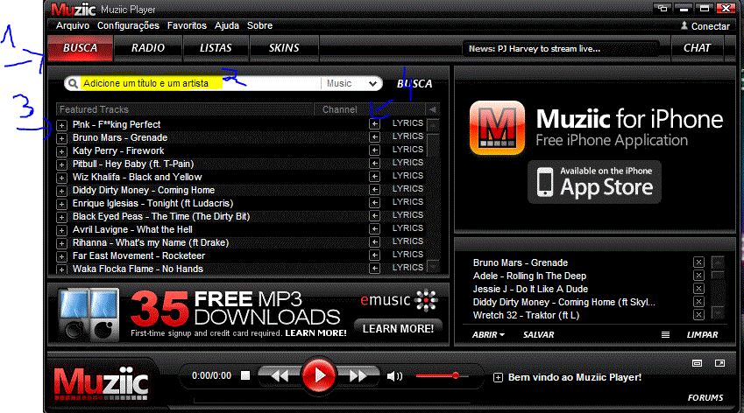Open the Sobre menu
Image resolution: width=744 pixels, height=413 pixels.
[x=259, y=25]
